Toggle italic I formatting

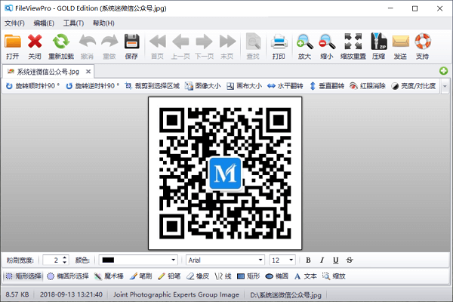[x=322, y=260]
